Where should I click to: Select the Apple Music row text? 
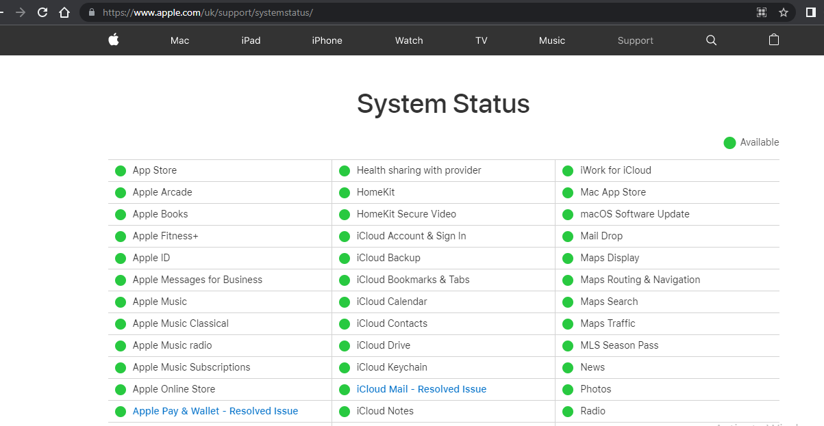[x=160, y=302]
